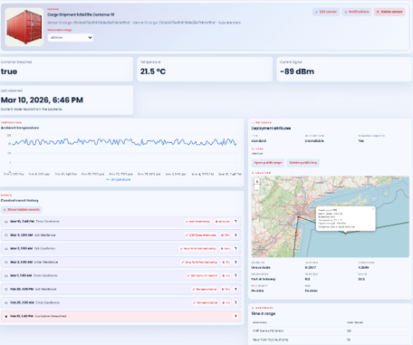Click the 24h duration chip on Mar 3 row
This screenshot has height=345, width=413.
point(226,249)
